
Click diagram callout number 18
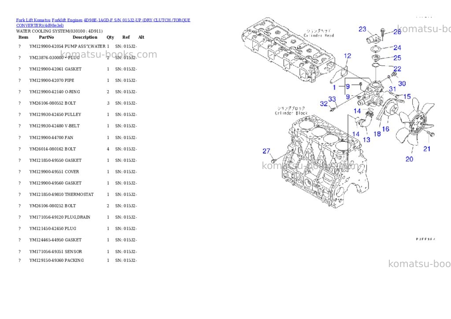(377, 134)
